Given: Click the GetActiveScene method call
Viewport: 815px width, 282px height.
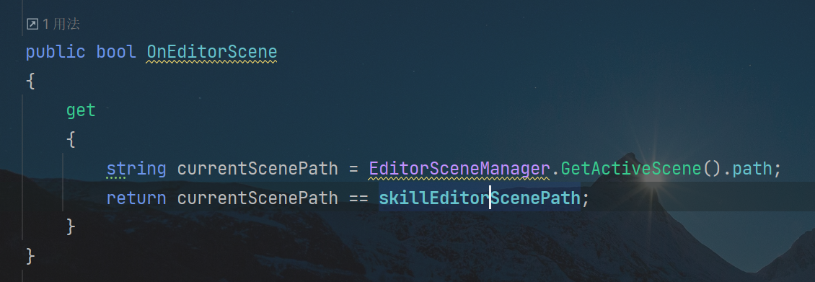Looking at the screenshot, I should (631, 169).
